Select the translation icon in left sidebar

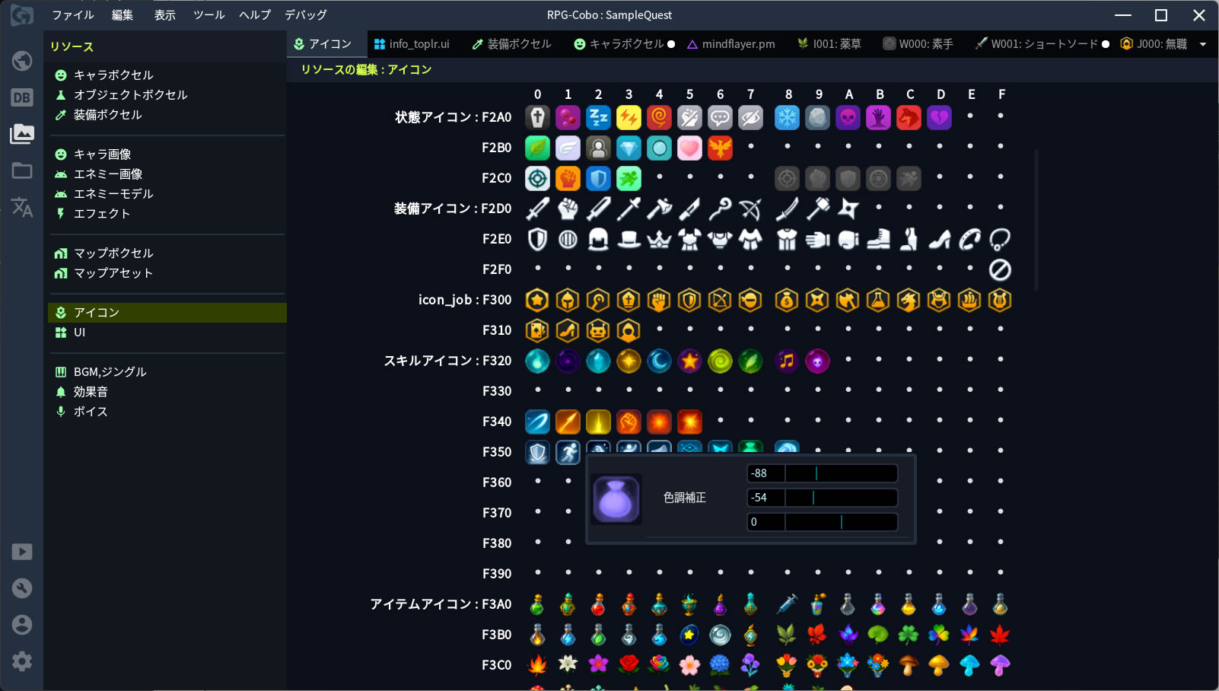21,207
